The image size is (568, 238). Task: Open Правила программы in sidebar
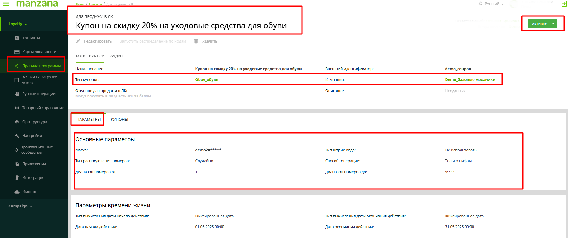click(x=41, y=66)
